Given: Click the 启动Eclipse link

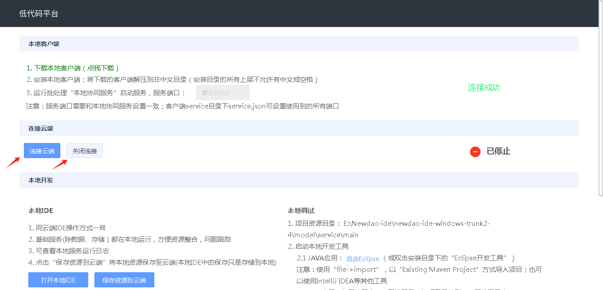Looking at the screenshot, I should point(363,259).
